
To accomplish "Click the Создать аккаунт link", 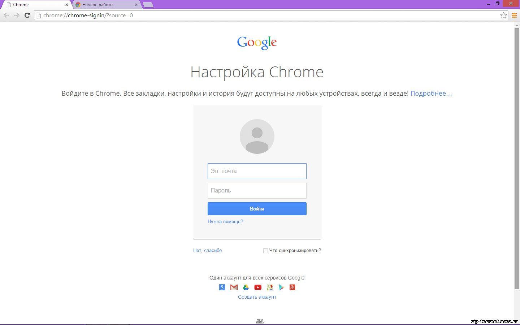I will coord(257,297).
